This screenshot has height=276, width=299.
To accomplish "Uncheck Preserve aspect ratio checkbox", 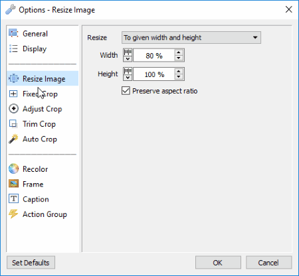I will 126,91.
